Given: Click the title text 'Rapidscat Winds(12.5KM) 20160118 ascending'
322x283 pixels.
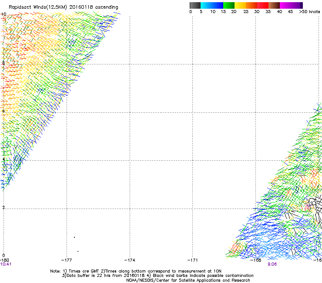Looking at the screenshot, I should [x=63, y=7].
